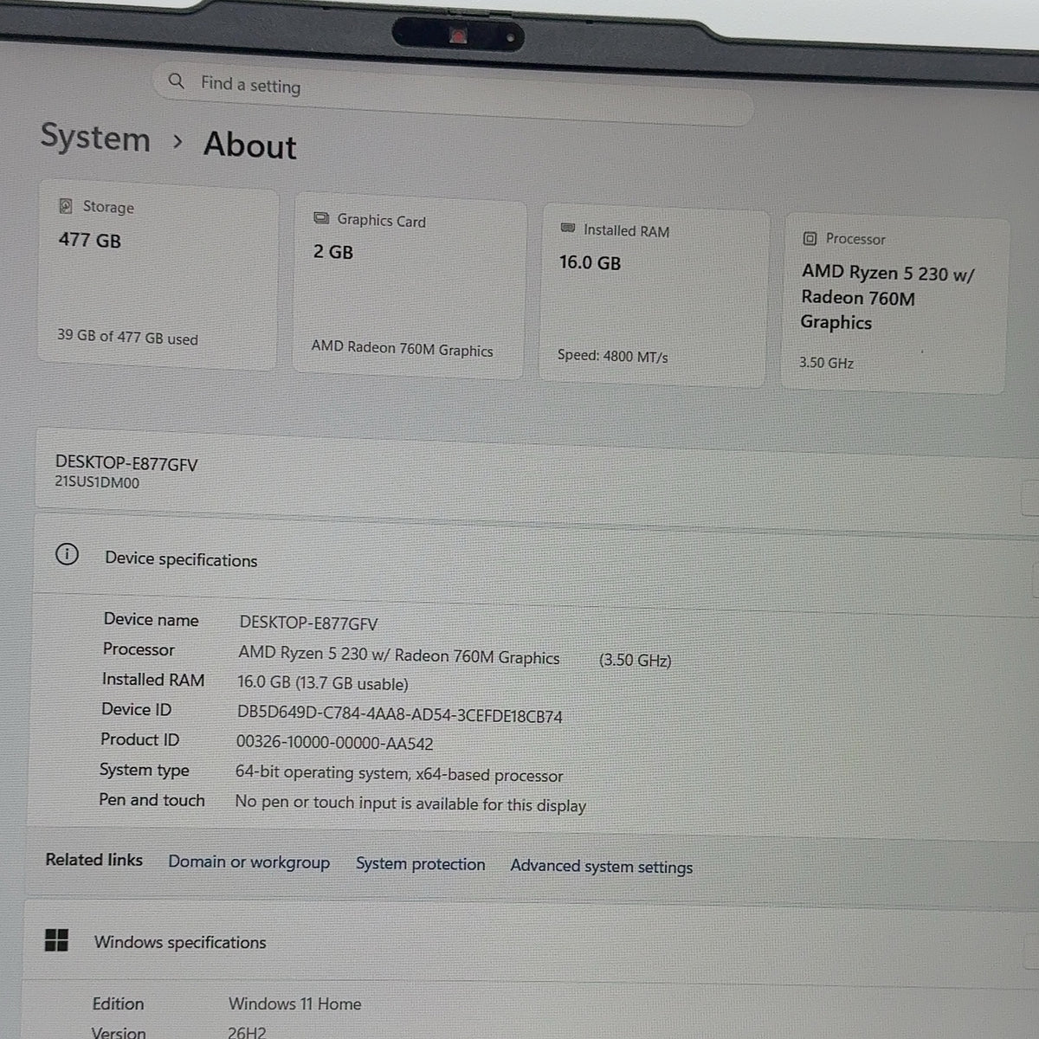This screenshot has height=1039, width=1039.
Task: Click the Device name value DESKTOP-E877GFV
Action: click(308, 623)
